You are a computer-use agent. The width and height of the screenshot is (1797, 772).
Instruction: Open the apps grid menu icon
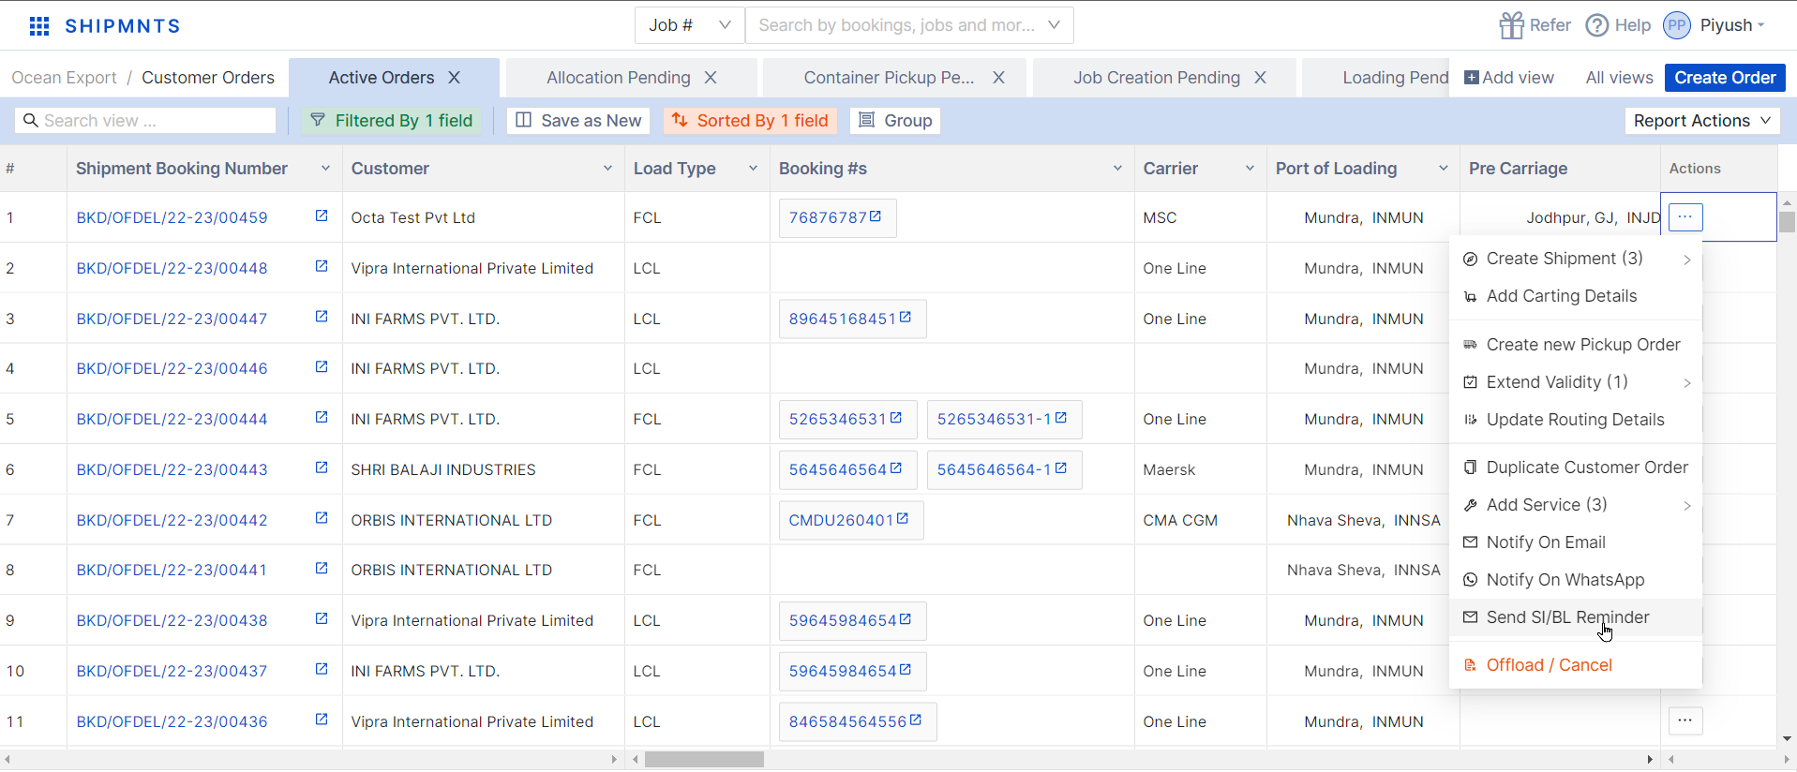(39, 26)
